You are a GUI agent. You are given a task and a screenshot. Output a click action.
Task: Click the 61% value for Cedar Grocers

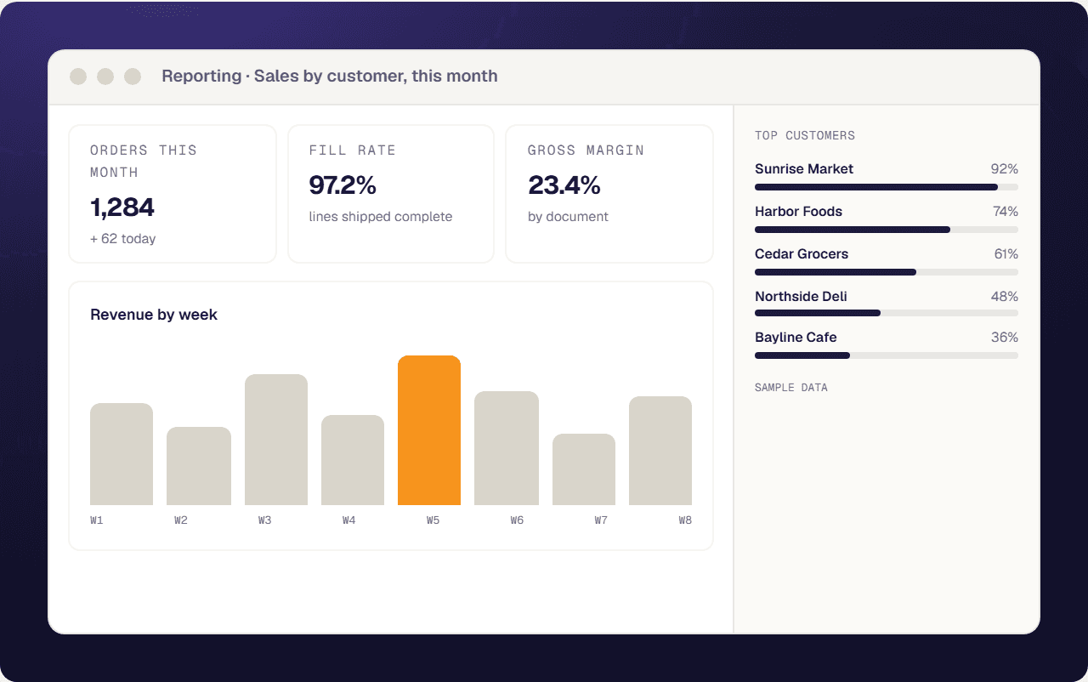tap(1006, 254)
